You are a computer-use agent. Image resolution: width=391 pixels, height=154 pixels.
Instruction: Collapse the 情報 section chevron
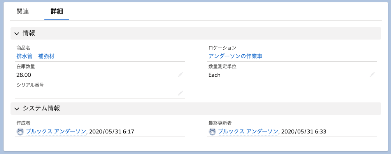[x=17, y=34]
